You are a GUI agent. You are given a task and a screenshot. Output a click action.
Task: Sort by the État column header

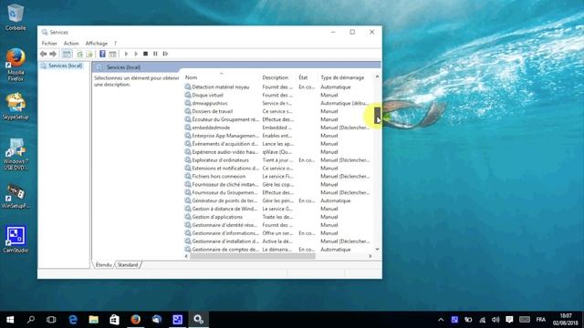pyautogui.click(x=307, y=77)
